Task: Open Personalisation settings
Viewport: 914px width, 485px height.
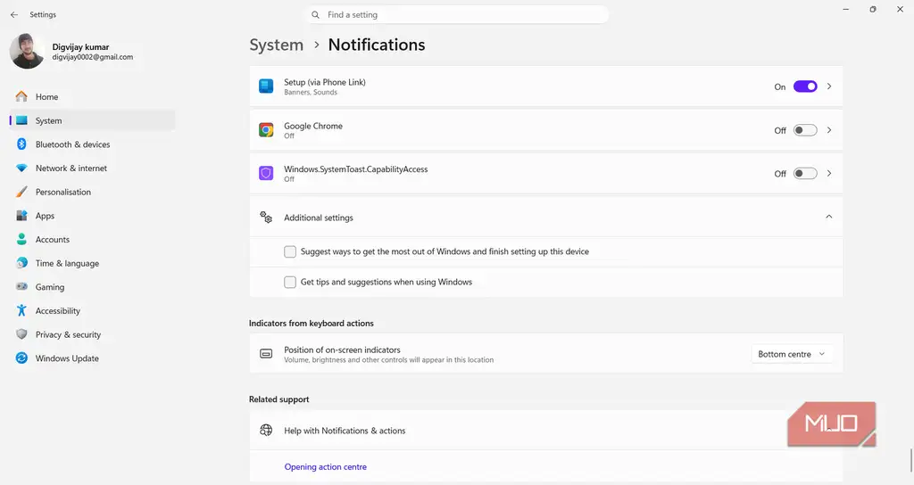Action: pyautogui.click(x=93, y=192)
